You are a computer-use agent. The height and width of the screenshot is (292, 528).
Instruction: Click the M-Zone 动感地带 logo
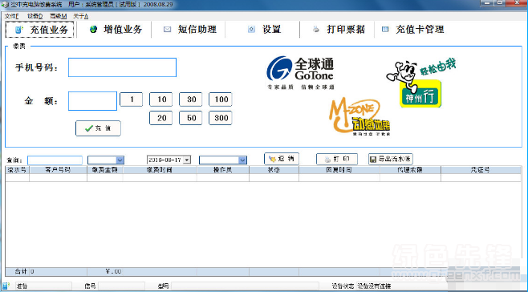point(359,116)
